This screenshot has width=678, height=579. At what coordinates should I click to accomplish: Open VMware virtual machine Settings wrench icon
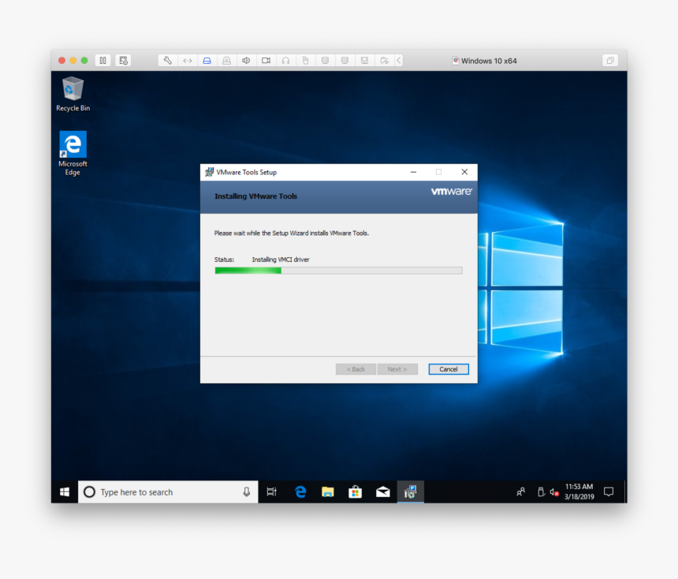167,60
